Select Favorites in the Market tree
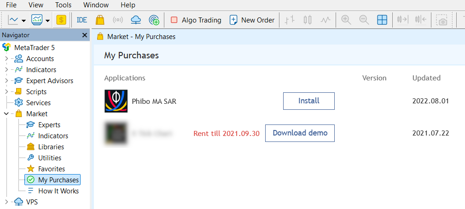The image size is (465, 209). [x=52, y=169]
